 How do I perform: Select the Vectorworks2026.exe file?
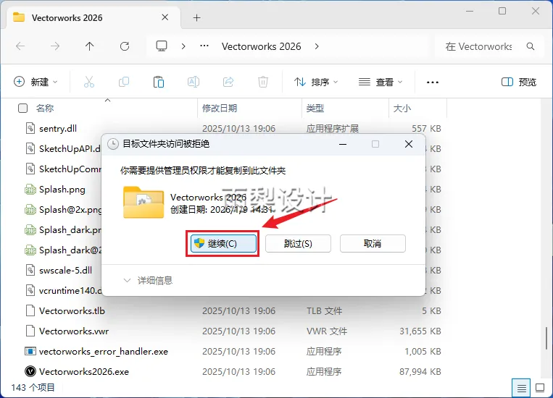point(84,371)
